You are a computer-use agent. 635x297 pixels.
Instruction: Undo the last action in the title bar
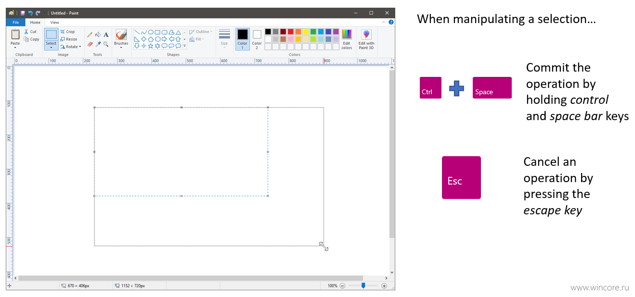(30, 13)
